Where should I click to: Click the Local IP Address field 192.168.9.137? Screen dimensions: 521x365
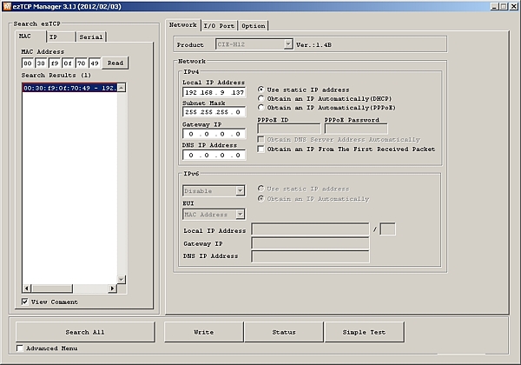(214, 92)
